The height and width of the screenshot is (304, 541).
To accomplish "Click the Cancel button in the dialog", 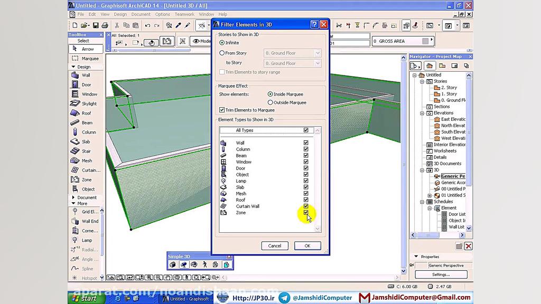I will pyautogui.click(x=275, y=245).
